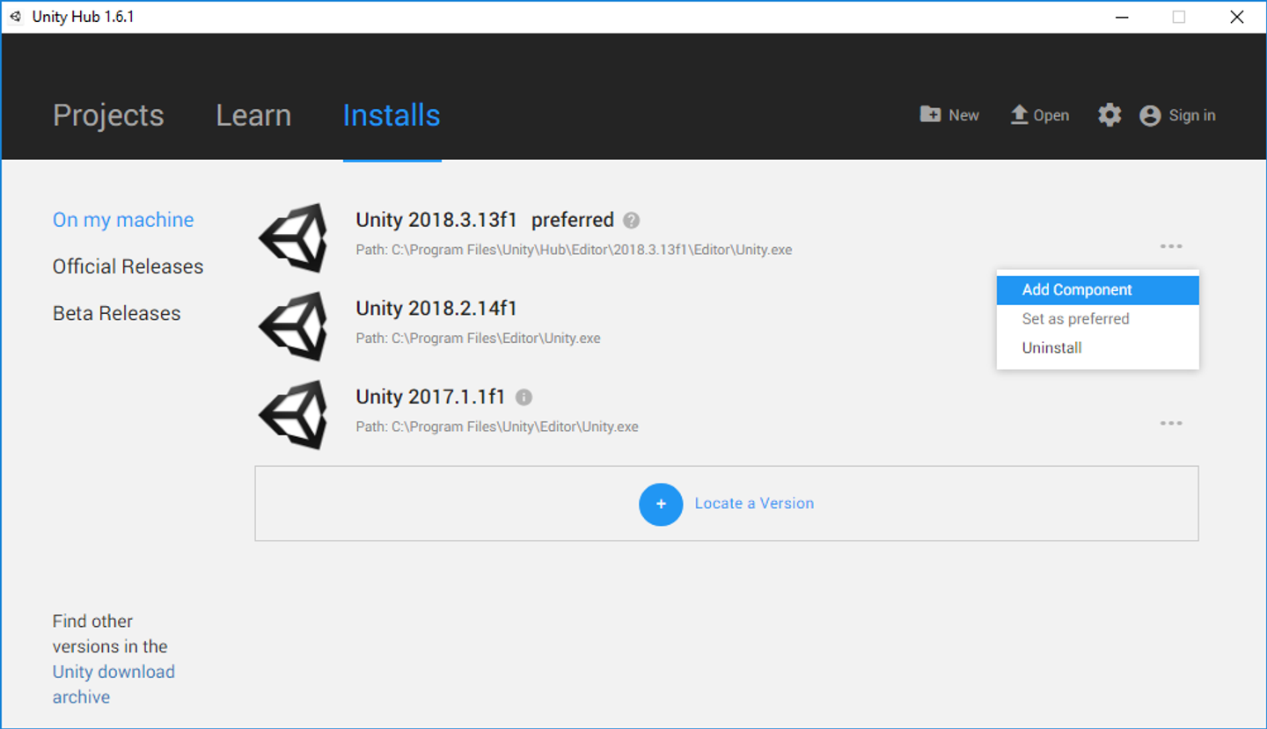This screenshot has height=729, width=1267.
Task: Click the Sign in account icon
Action: 1149,115
